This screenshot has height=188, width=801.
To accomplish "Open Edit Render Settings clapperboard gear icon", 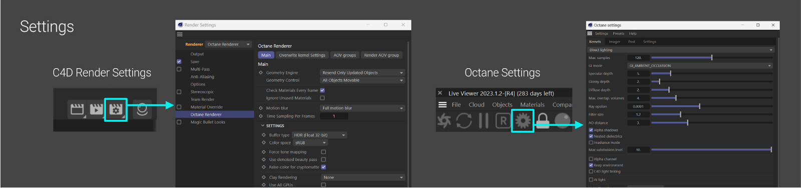I will pyautogui.click(x=116, y=109).
